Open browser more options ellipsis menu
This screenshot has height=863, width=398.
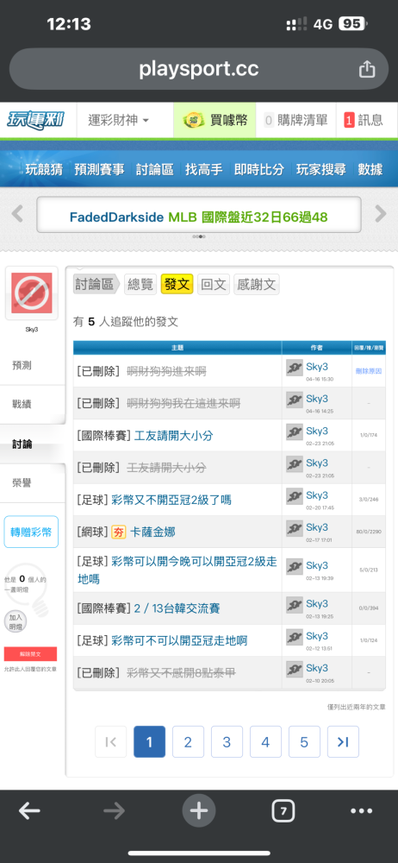(361, 810)
